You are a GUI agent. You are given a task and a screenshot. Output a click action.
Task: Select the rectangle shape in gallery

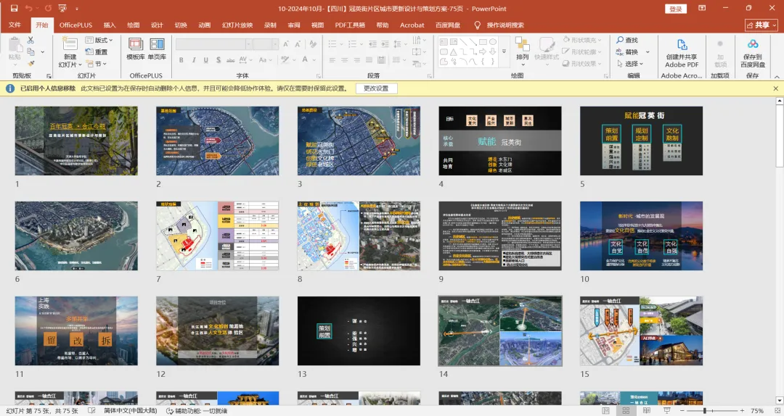483,42
